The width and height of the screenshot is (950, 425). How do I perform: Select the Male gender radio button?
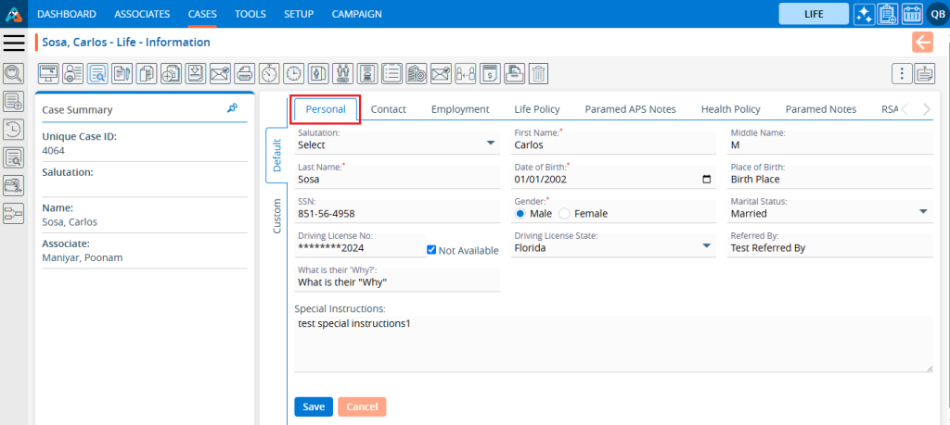520,213
